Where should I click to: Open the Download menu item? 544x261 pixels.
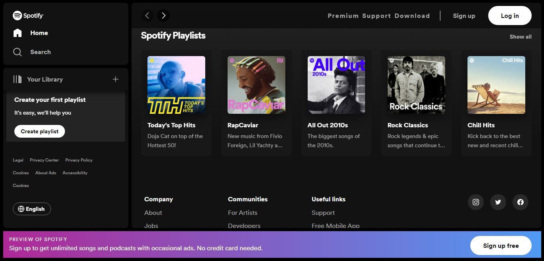(x=412, y=16)
